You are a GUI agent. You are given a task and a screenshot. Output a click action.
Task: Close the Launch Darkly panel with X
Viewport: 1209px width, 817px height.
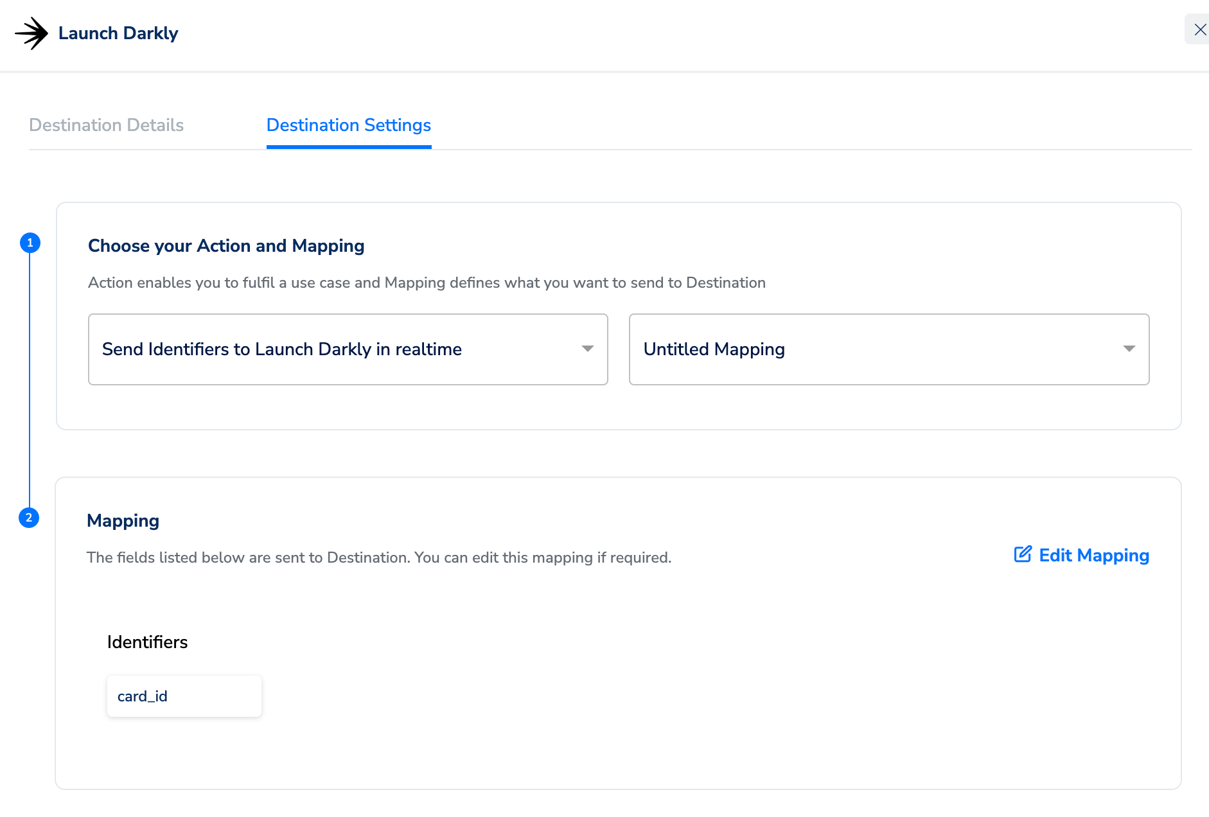tap(1199, 30)
